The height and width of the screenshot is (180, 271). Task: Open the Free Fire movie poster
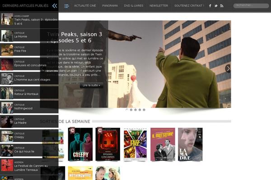point(135,144)
